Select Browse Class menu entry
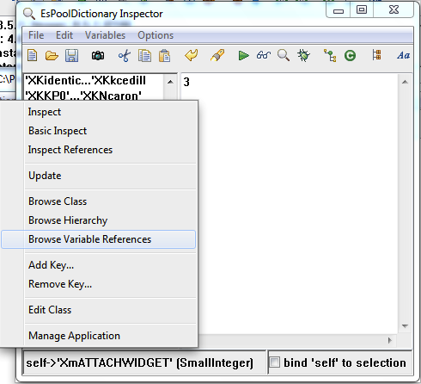Viewport: 421px width, 384px height. point(99,201)
